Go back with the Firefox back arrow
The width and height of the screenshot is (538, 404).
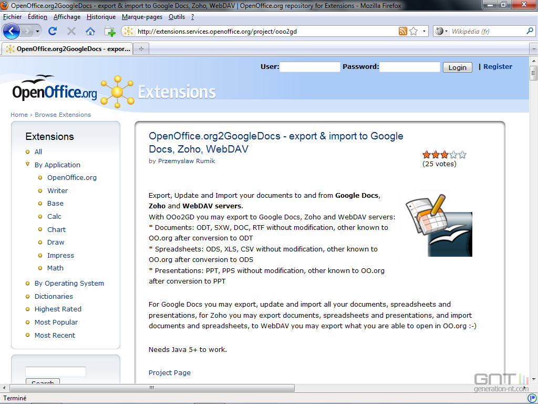tap(12, 31)
